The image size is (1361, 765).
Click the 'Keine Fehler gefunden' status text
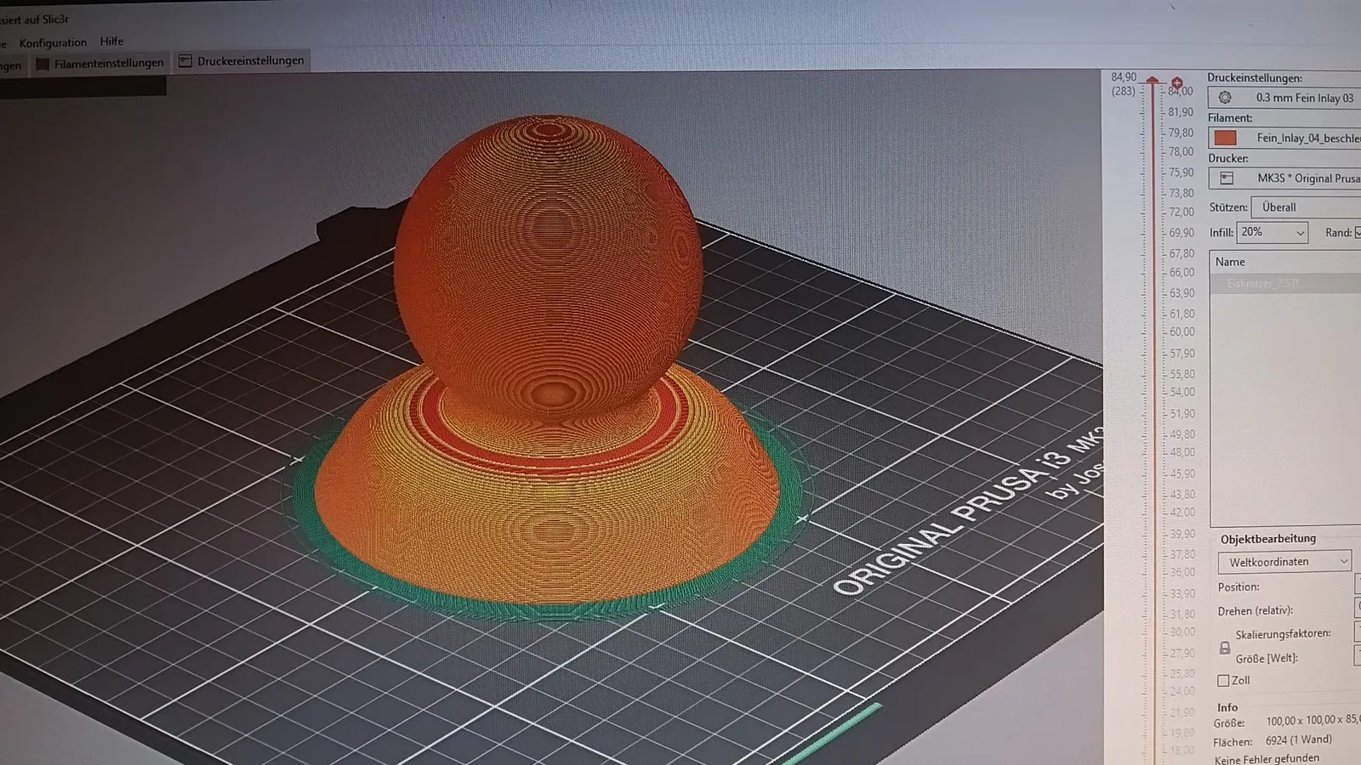pyautogui.click(x=1267, y=759)
